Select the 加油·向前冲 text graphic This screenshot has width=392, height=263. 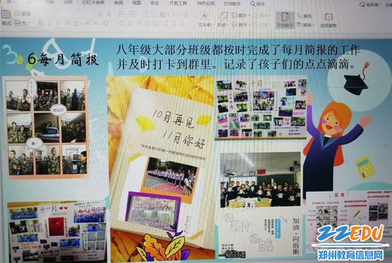(x=296, y=236)
